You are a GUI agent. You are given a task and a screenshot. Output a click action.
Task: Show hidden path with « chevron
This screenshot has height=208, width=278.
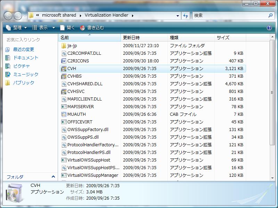(38, 15)
